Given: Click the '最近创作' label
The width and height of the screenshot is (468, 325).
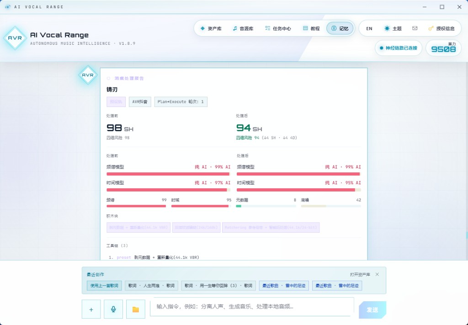Looking at the screenshot, I should click(x=96, y=275).
